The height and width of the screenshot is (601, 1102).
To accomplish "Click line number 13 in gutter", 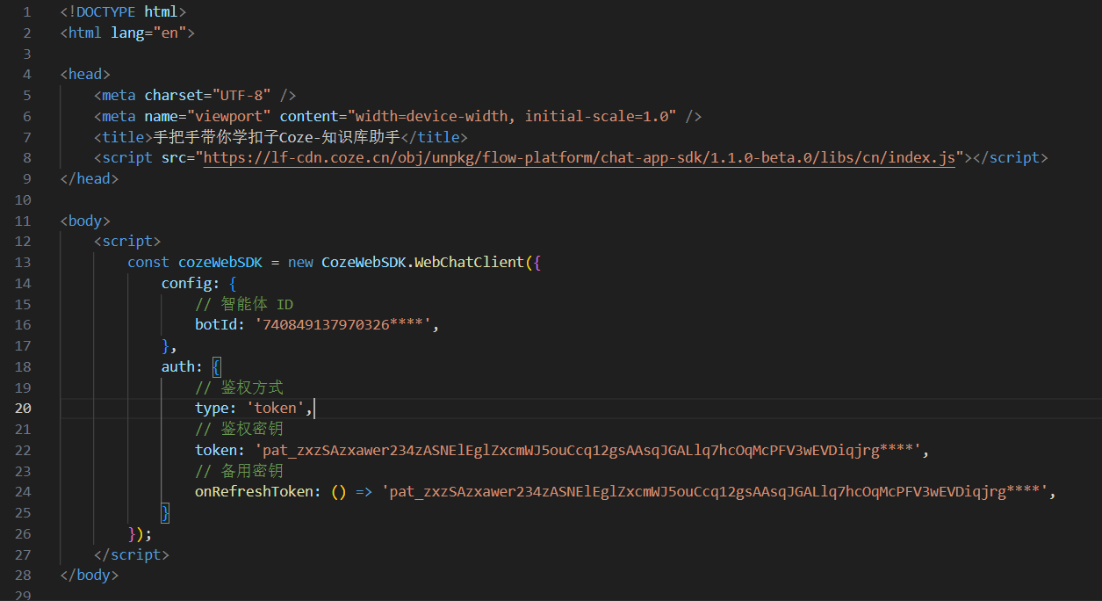I will point(23,263).
